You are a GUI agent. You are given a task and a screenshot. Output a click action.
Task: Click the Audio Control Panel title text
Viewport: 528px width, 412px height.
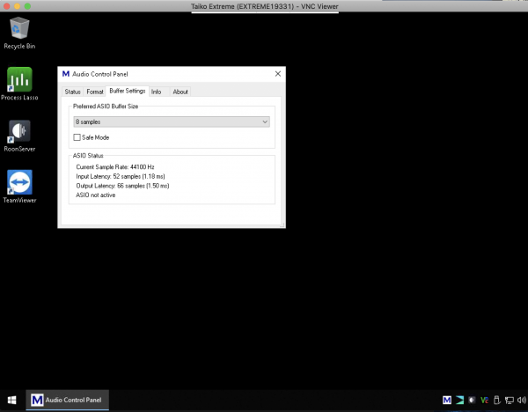click(100, 74)
